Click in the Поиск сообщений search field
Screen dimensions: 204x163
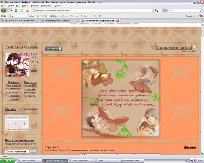[x=17, y=151]
